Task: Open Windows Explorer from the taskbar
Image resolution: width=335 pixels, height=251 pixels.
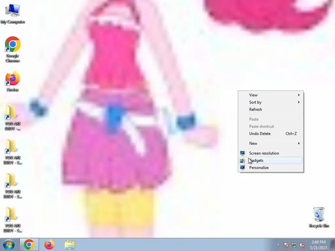Action: click(x=70, y=245)
